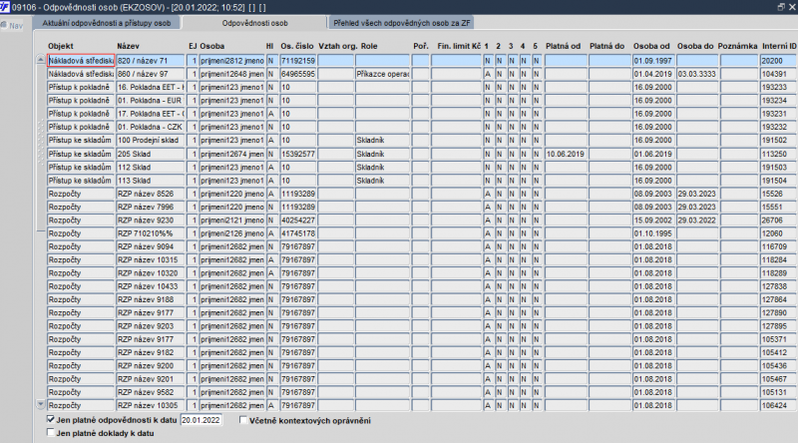Click cell 'RZP 710210%%'
Screen dimensions: 798x443
tap(151, 233)
